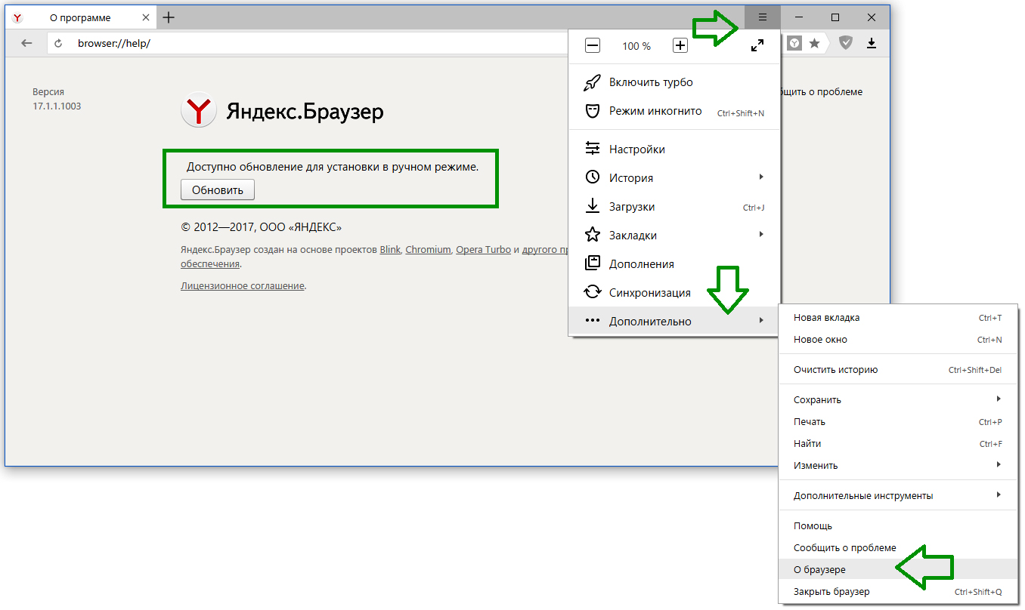Enable turbo mode from the menu
The width and height of the screenshot is (1025, 610).
[x=650, y=82]
